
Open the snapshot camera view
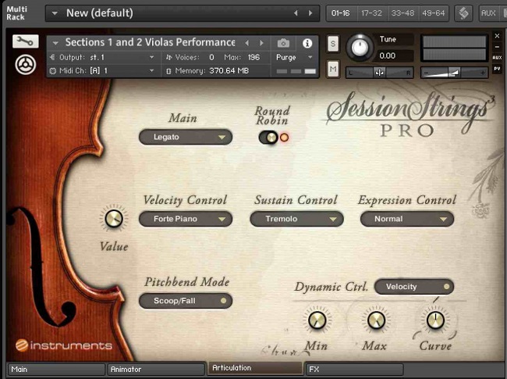[283, 43]
